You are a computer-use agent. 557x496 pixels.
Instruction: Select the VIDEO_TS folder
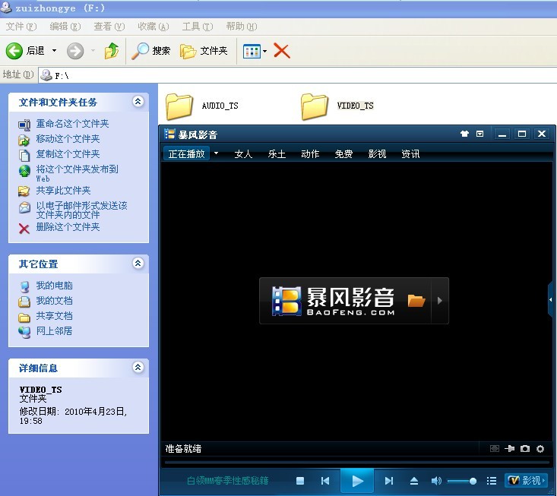coord(337,106)
